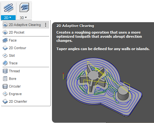
Task: Click the 2D Pocket icon
Action: [x=5, y=32]
